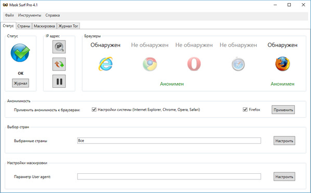
Task: Click the Параметр User agent input field
Action: (x=169, y=176)
